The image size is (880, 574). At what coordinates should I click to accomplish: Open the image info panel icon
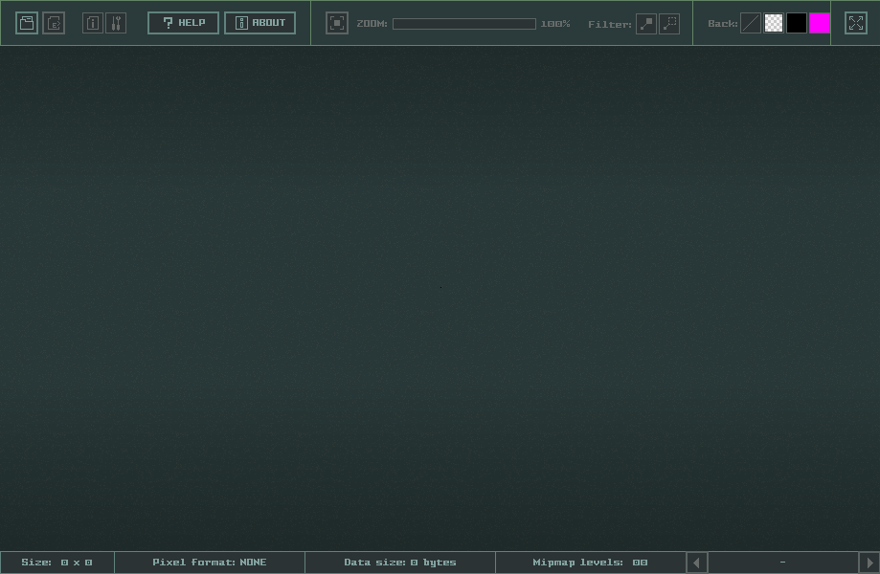[x=93, y=23]
